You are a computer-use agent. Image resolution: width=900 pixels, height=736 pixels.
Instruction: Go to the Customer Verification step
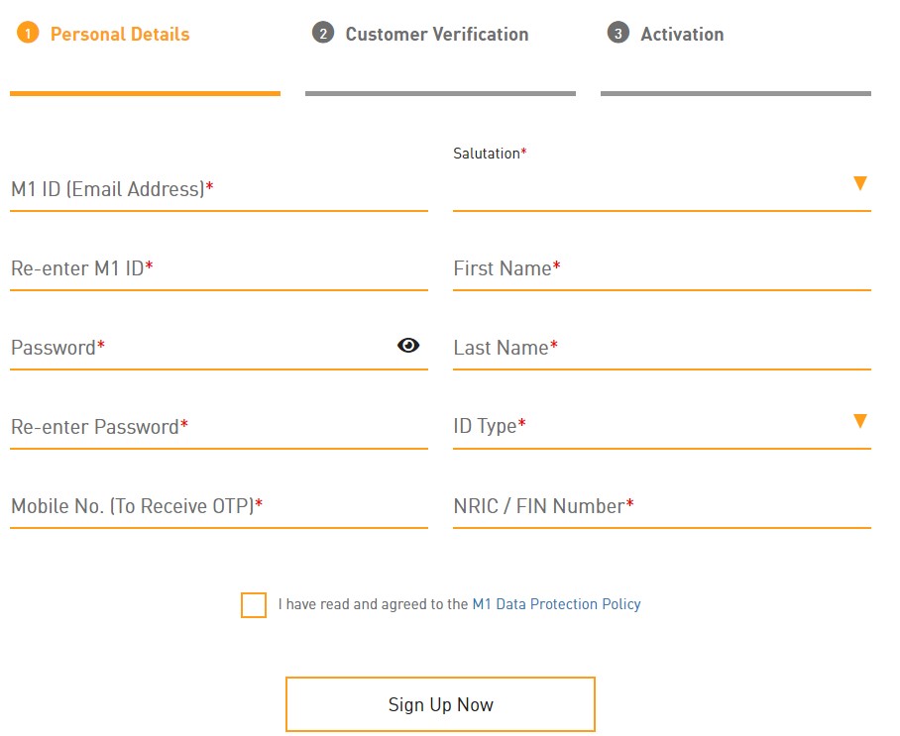click(x=437, y=35)
